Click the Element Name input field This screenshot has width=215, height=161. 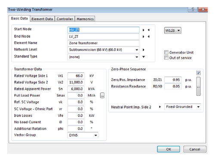click(103, 43)
